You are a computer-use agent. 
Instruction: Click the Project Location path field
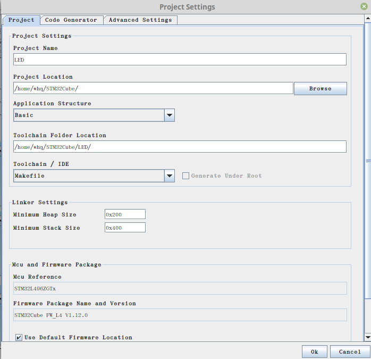point(153,88)
